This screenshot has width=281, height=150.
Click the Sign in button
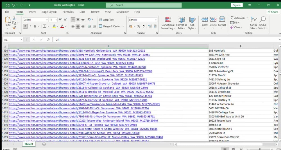[x=237, y=5]
